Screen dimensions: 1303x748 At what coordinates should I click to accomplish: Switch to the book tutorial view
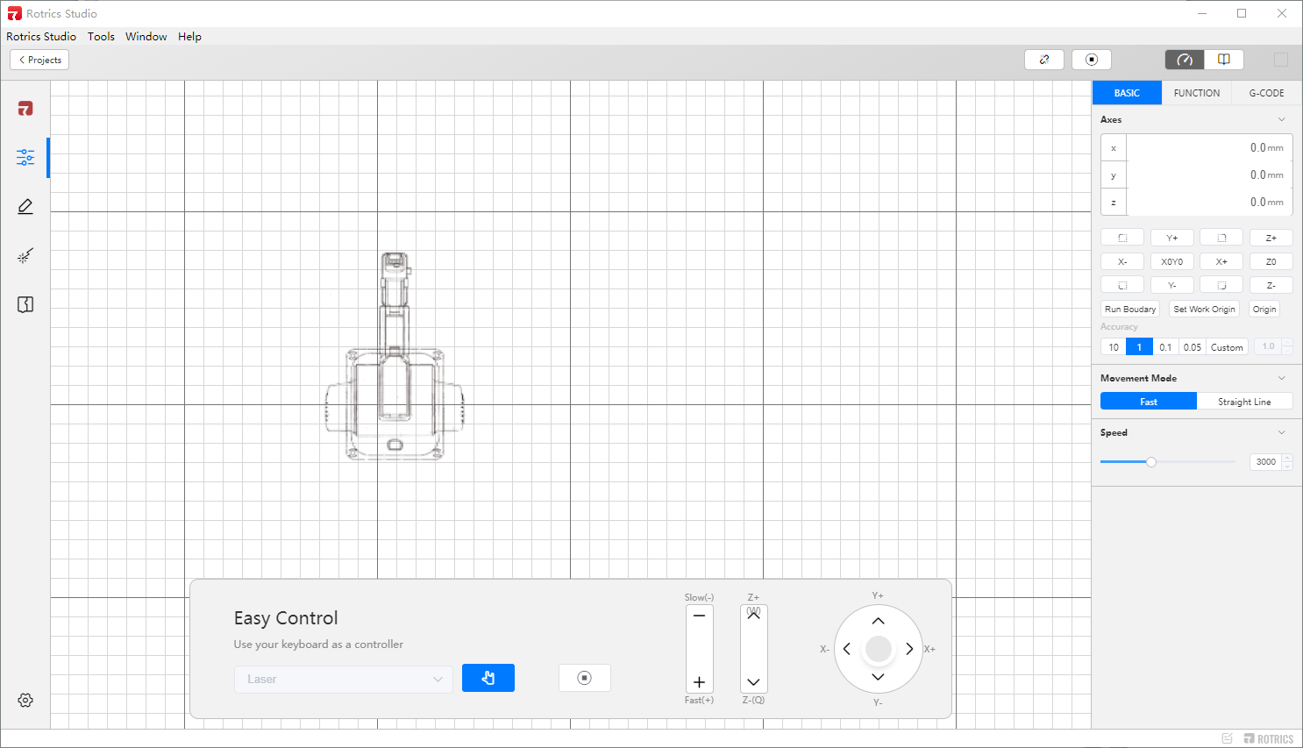pyautogui.click(x=1224, y=60)
